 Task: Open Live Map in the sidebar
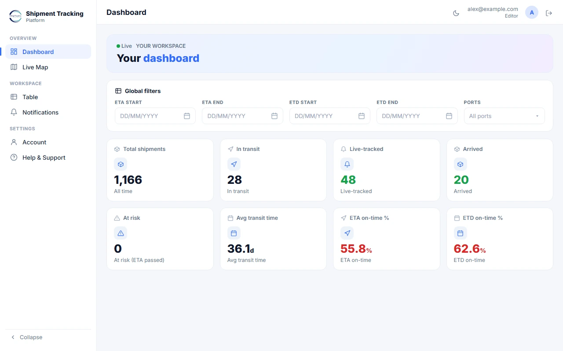coord(48,67)
